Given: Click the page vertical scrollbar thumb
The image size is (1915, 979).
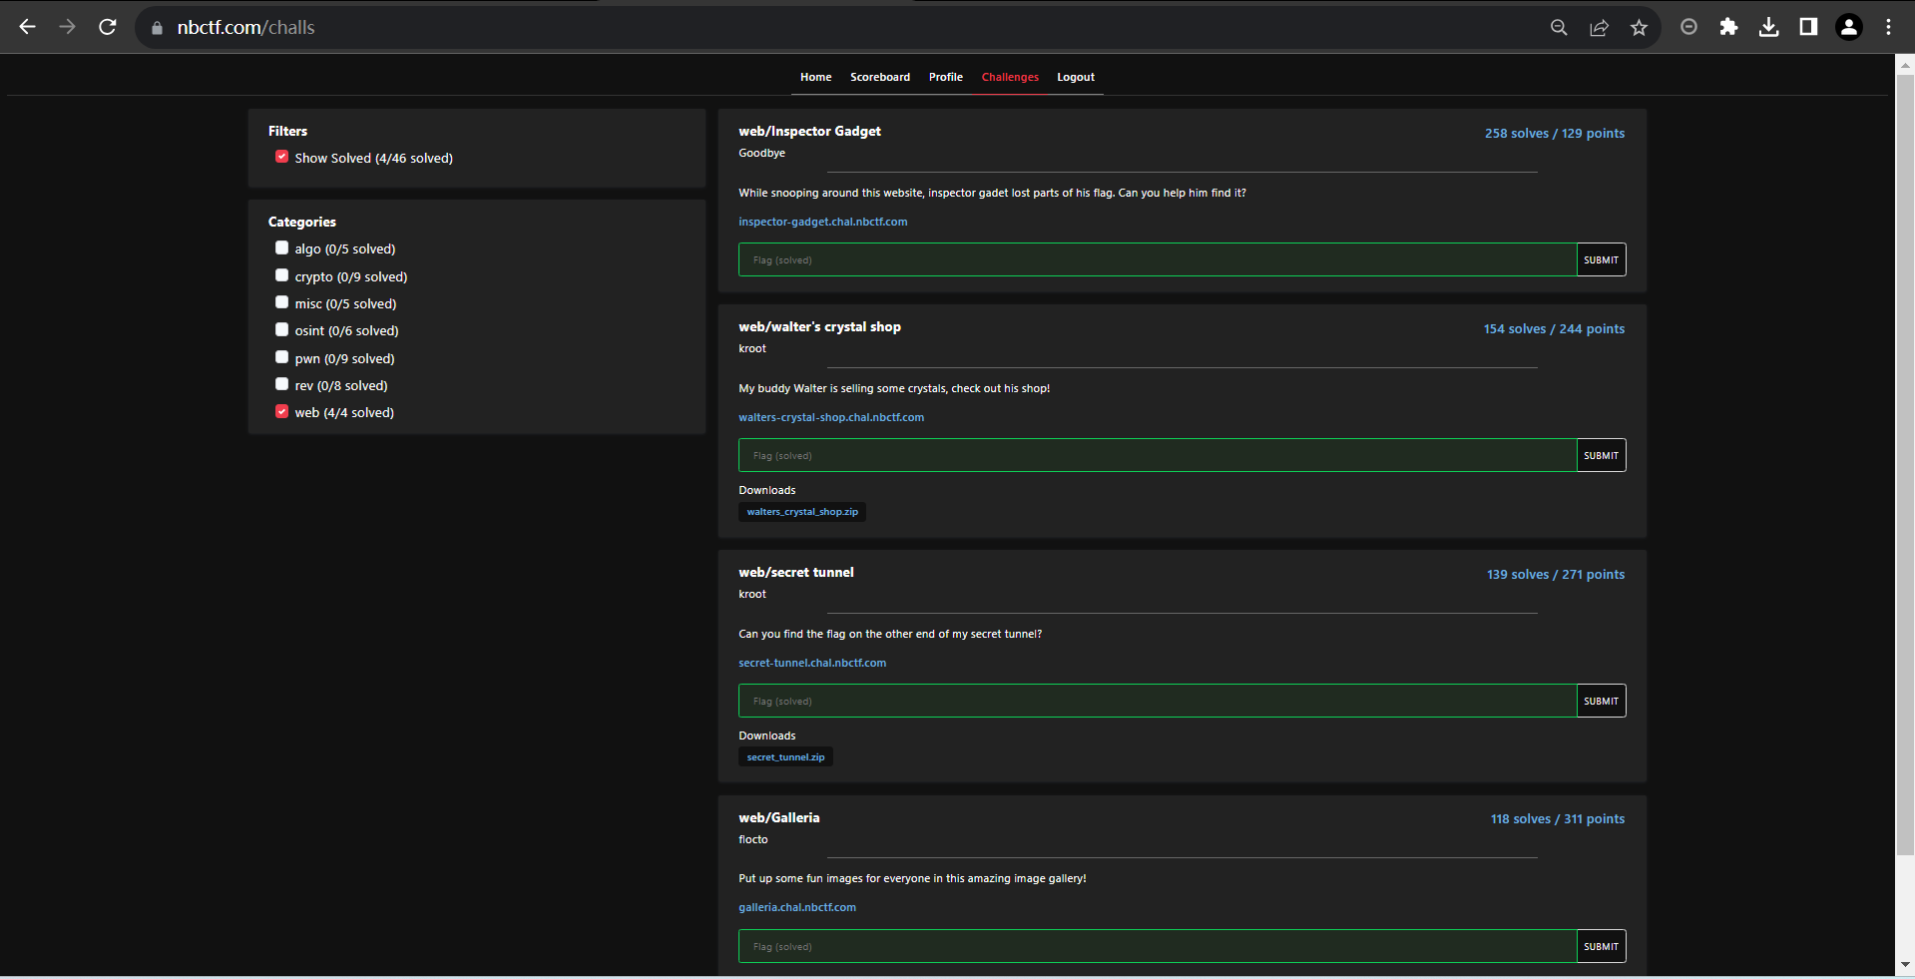Looking at the screenshot, I should coord(1905,465).
